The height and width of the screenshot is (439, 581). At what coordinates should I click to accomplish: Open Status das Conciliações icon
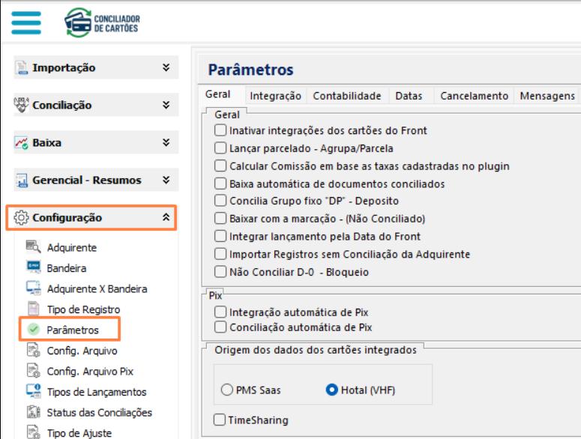(x=33, y=412)
